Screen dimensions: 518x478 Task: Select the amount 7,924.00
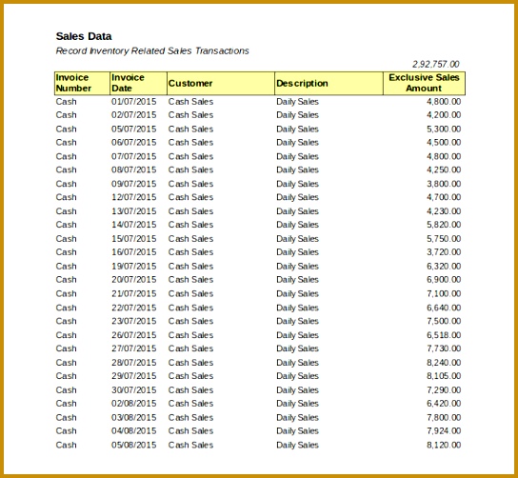click(x=444, y=430)
